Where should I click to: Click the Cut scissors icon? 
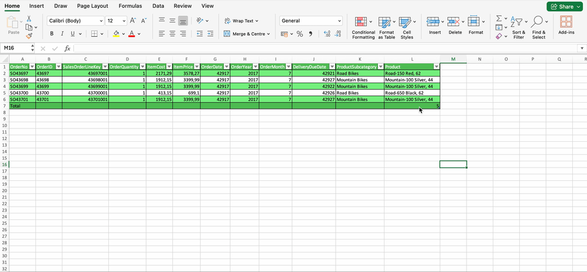point(29,19)
